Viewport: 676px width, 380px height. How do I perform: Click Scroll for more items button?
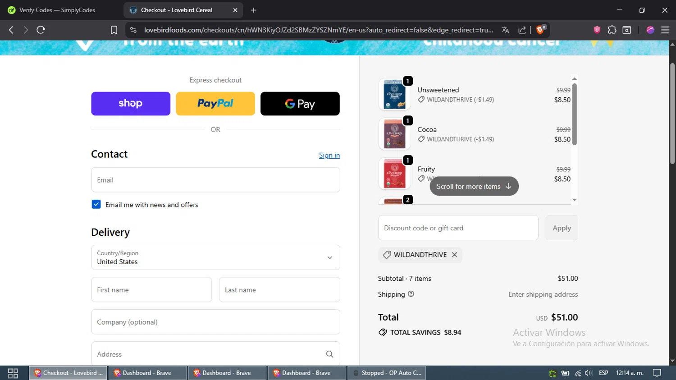click(474, 186)
